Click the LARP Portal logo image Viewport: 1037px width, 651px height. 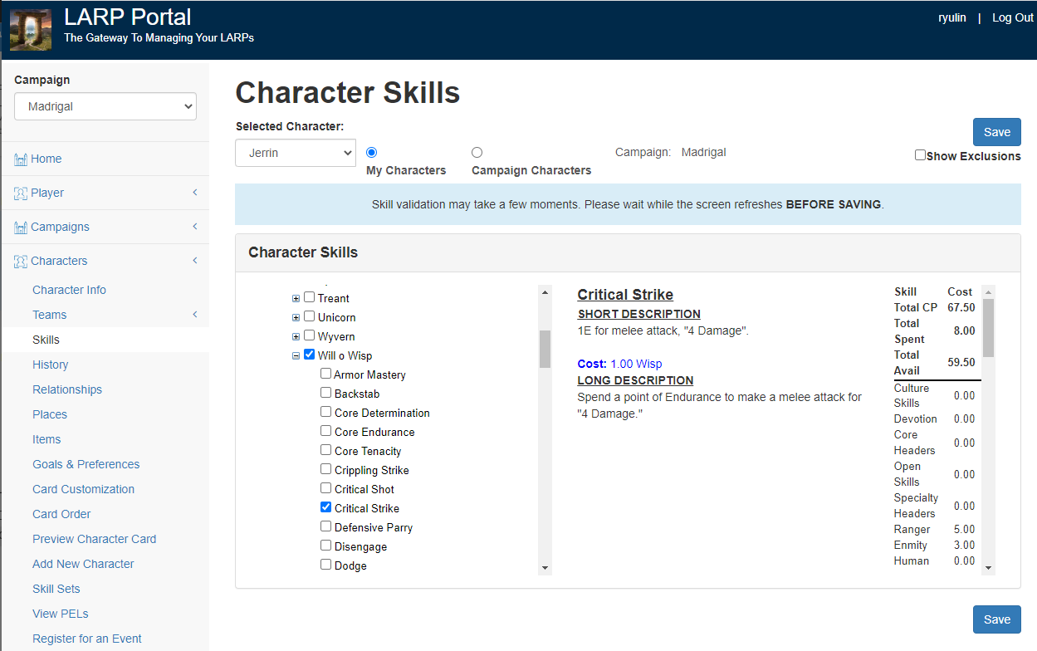point(31,30)
